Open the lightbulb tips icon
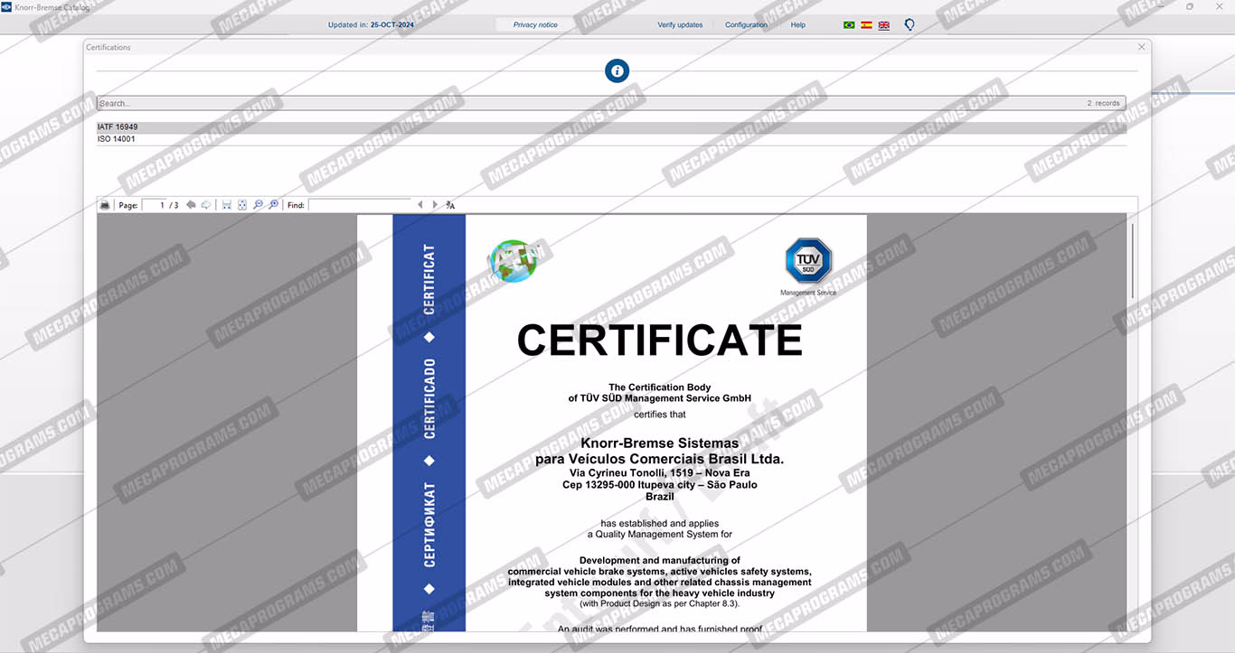Screen dimensions: 1235x653 coord(910,25)
